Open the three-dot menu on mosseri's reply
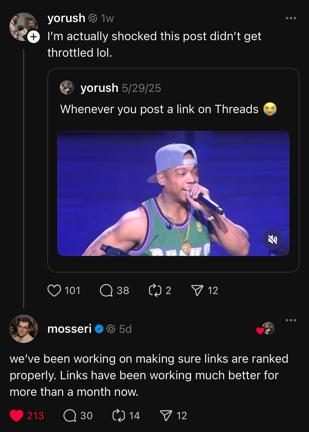 point(291,320)
